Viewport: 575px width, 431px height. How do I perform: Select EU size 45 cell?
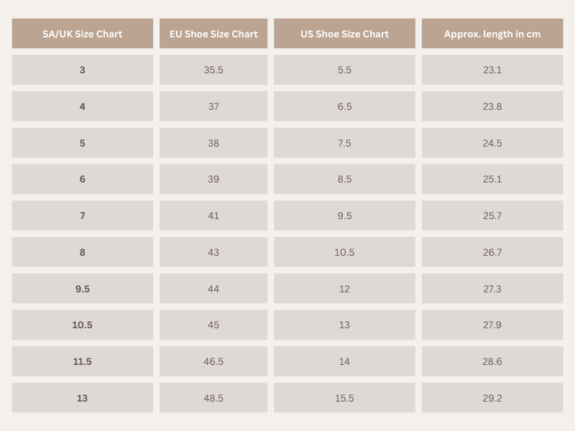coord(213,325)
